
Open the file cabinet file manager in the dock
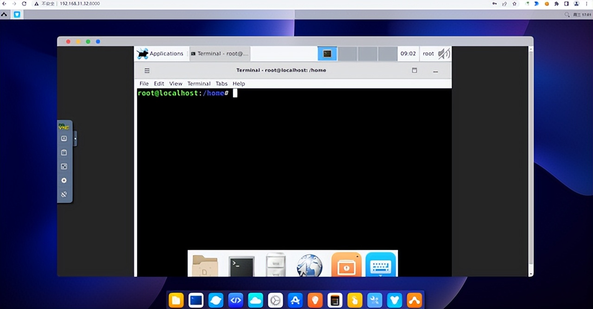pos(276,265)
